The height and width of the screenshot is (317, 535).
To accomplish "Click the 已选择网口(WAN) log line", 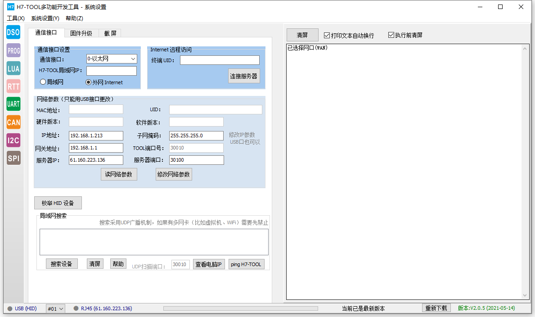I will 307,48.
